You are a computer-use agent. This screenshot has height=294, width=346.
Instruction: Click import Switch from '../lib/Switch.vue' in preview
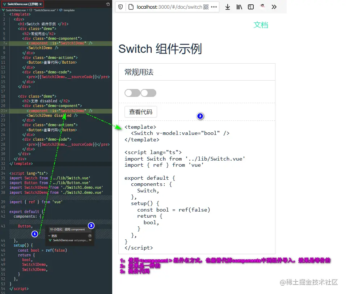(x=185, y=159)
